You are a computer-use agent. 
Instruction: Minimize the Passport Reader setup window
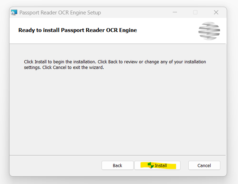coord(175,12)
